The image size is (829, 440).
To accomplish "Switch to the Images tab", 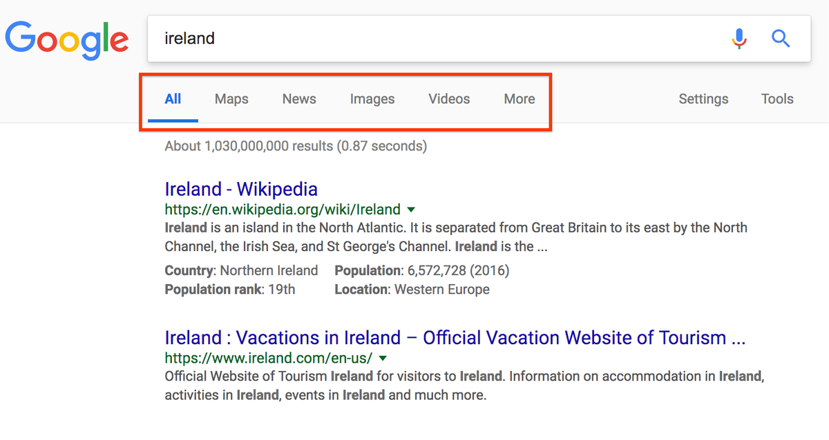I will coord(372,99).
